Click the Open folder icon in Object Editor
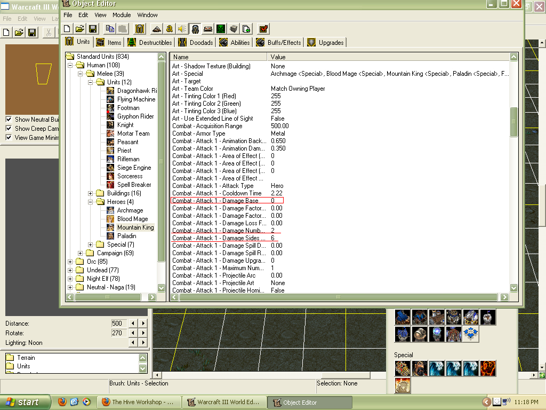Viewport: 546px width, 410px height. (x=80, y=29)
